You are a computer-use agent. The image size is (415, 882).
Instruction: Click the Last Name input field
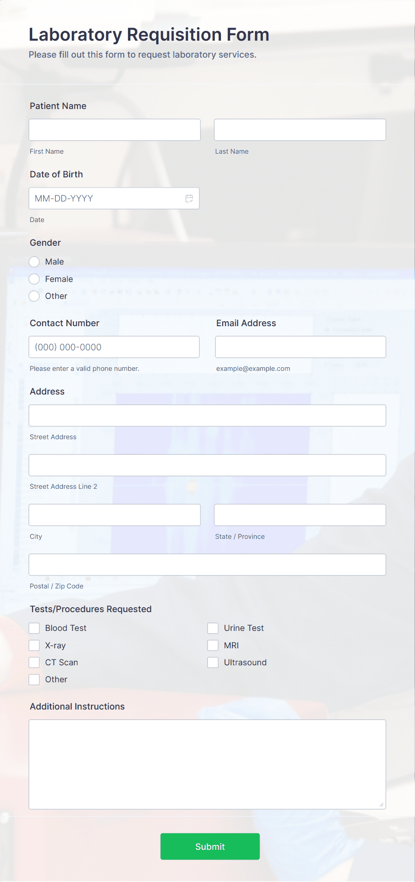coord(299,130)
